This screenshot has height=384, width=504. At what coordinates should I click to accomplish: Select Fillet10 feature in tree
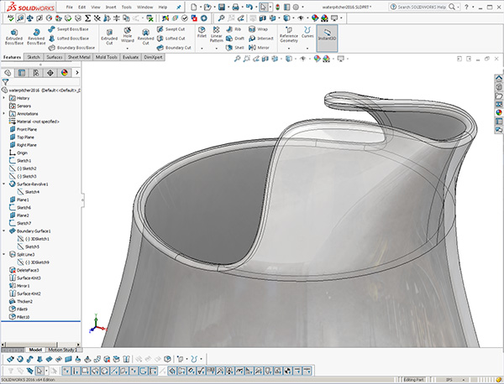click(19, 317)
